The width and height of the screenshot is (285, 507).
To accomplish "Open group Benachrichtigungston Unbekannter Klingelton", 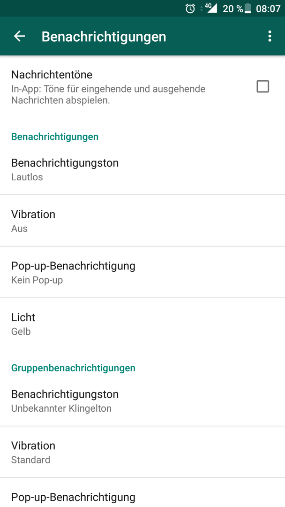I will click(142, 400).
